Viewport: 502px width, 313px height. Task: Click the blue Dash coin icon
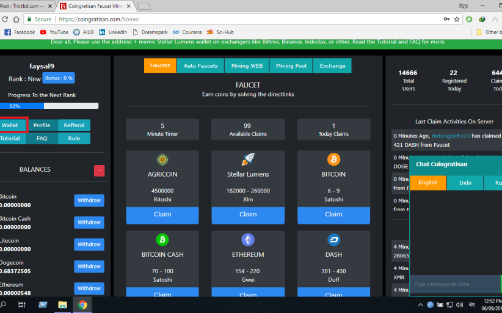(x=333, y=240)
